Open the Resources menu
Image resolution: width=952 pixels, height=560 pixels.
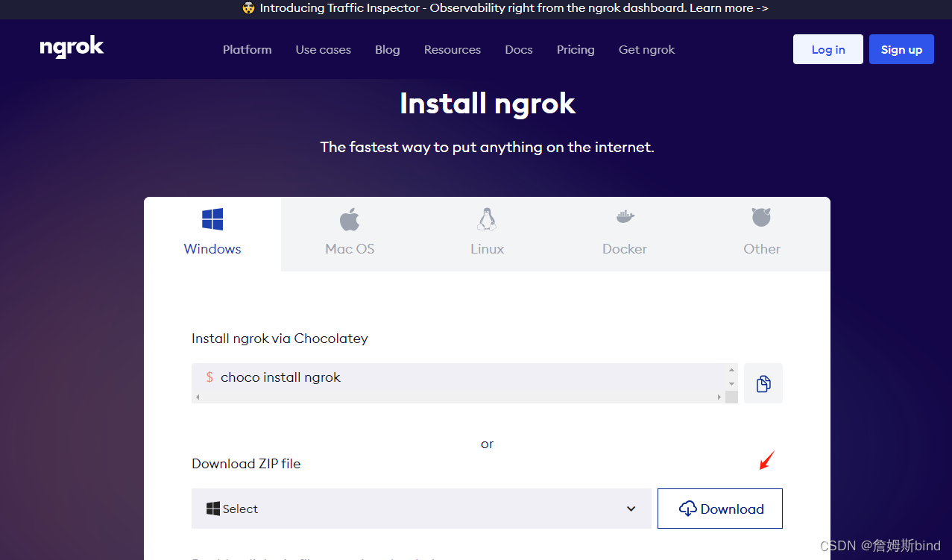[x=452, y=50]
